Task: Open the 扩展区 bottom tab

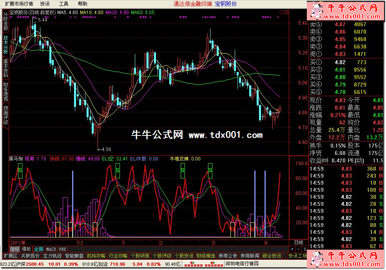Action: coord(10,256)
